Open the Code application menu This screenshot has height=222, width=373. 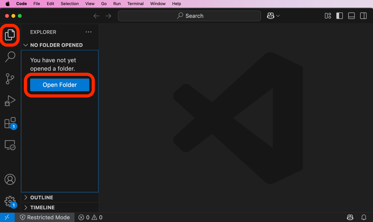tap(21, 4)
